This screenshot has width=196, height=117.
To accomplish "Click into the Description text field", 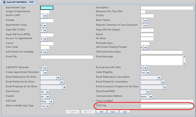I will click(x=167, y=8).
